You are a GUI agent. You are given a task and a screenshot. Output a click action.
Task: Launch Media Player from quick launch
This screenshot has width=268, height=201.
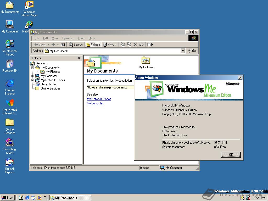[x=39, y=198]
